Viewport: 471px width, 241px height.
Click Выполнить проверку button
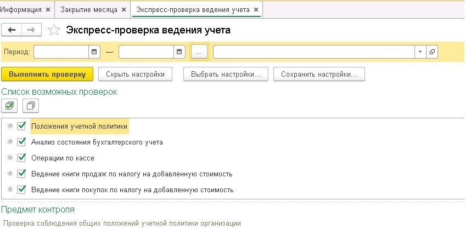[47, 74]
